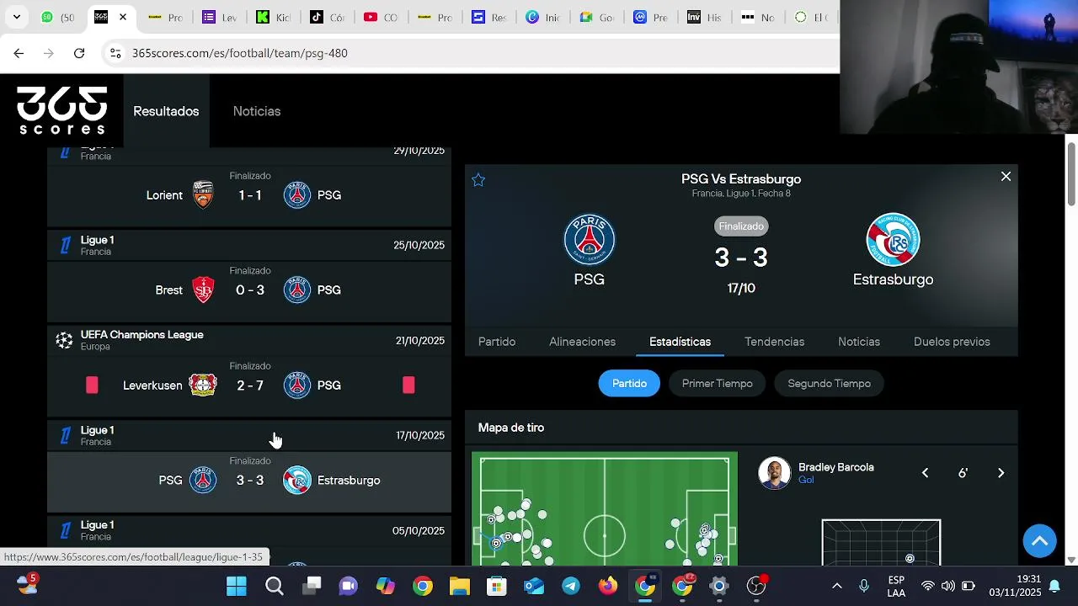This screenshot has width=1078, height=606.
Task: Mark the PSG vs Estrasburgo match as favorite
Action: pyautogui.click(x=478, y=179)
